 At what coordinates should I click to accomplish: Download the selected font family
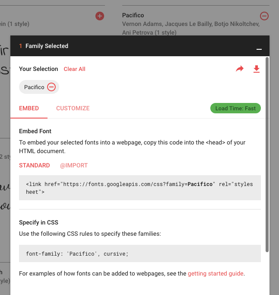[x=257, y=69]
